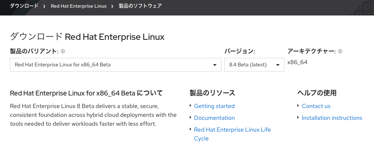Screen dimensions: 374x146
Task: Show info icon next to アーキテクチャー
Action: pos(340,51)
